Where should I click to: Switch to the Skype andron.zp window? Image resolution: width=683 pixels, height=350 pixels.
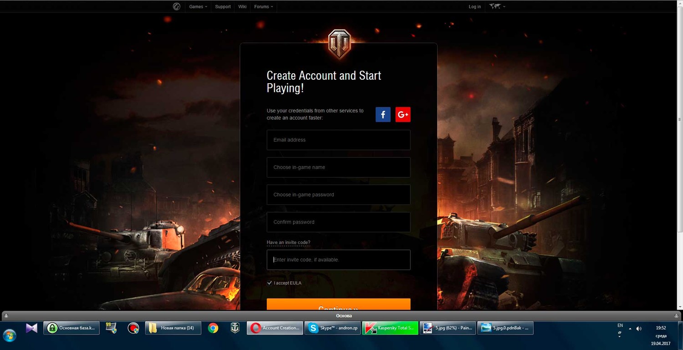(x=332, y=328)
